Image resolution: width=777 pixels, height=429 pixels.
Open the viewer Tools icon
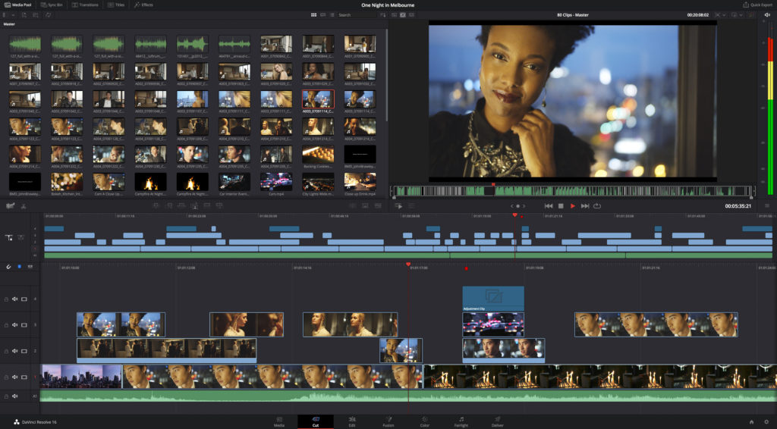pos(411,206)
